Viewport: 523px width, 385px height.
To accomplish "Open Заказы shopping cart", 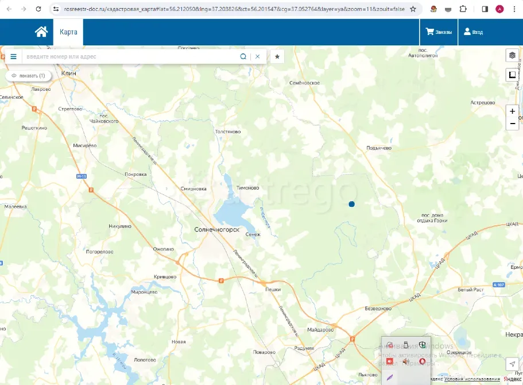I will point(439,32).
